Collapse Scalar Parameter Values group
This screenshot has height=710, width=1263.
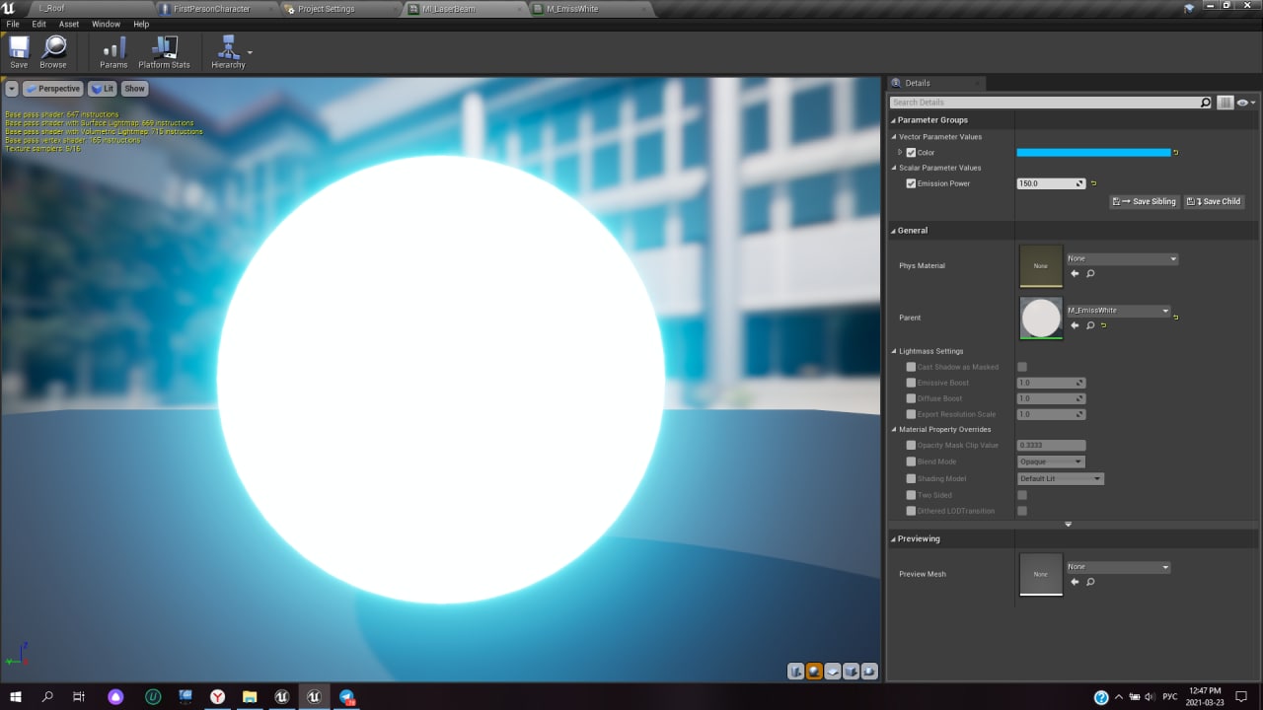coord(894,168)
